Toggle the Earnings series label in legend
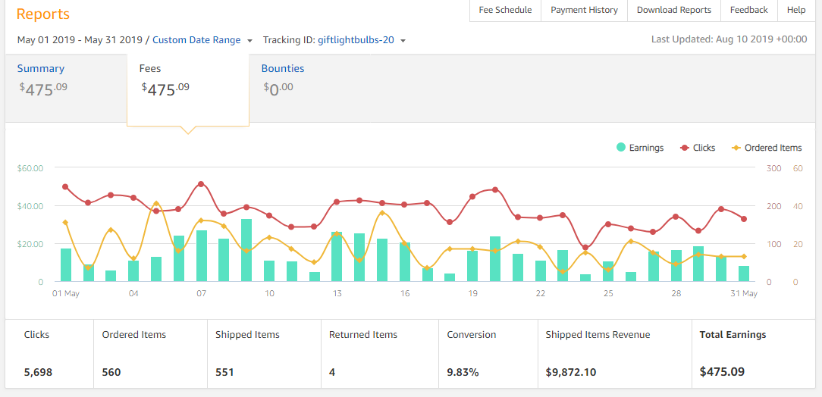Screen dimensions: 822x397 [646, 148]
